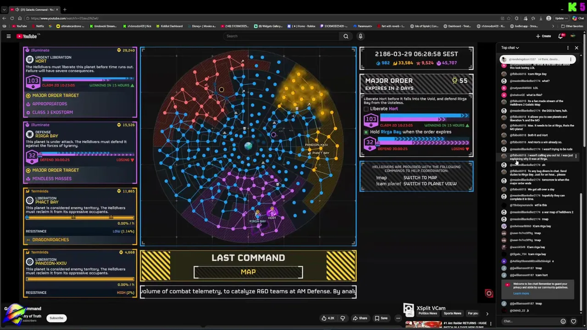Focus the YouTube search field
587x330 pixels.
click(x=282, y=36)
